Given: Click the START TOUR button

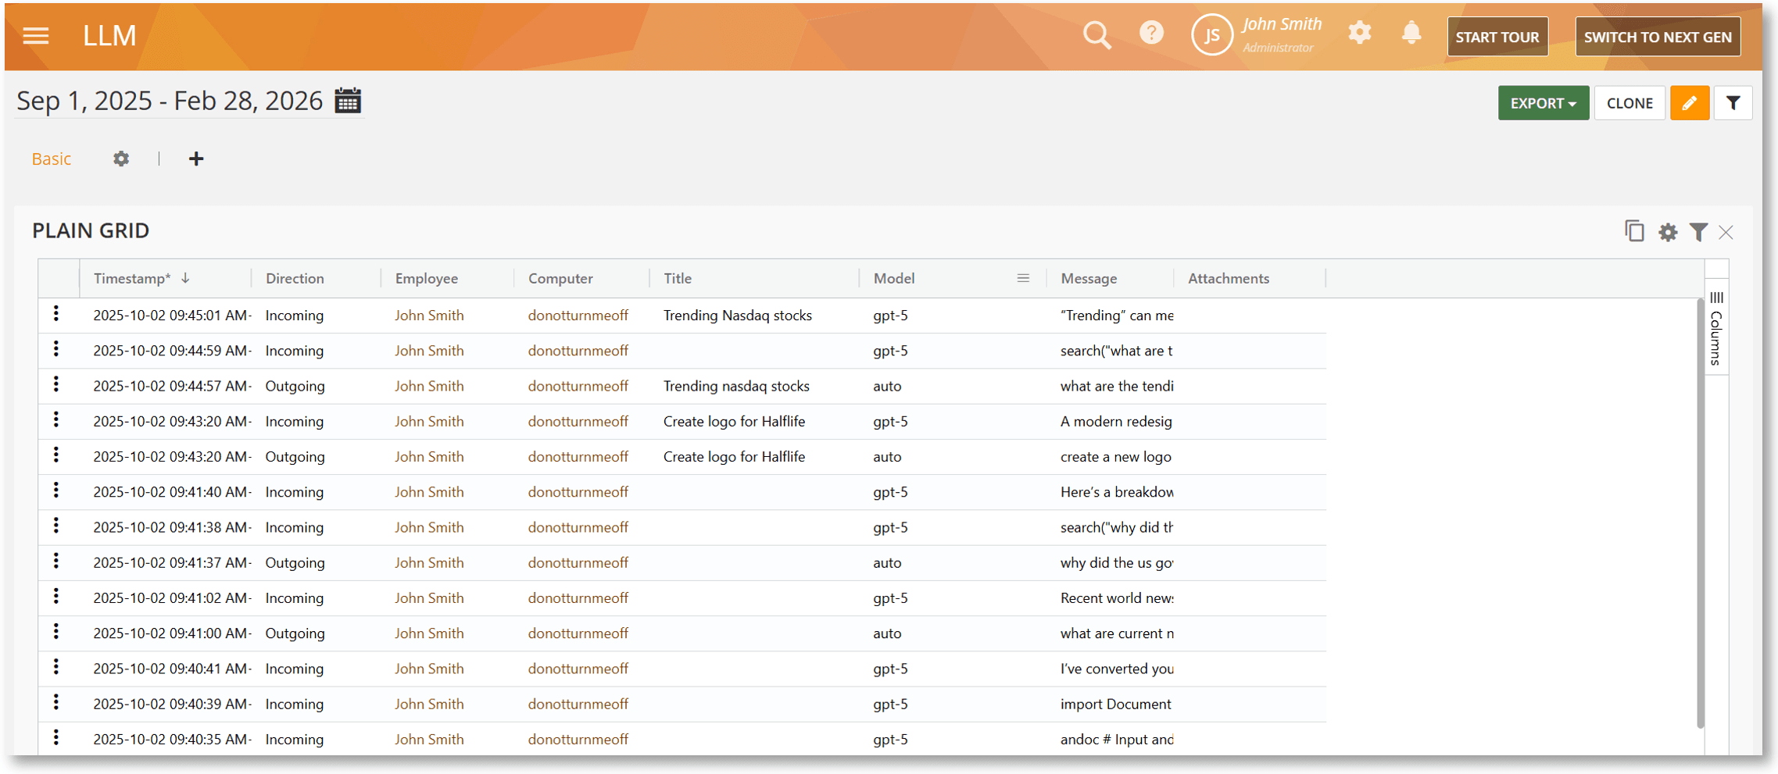Looking at the screenshot, I should tap(1497, 37).
